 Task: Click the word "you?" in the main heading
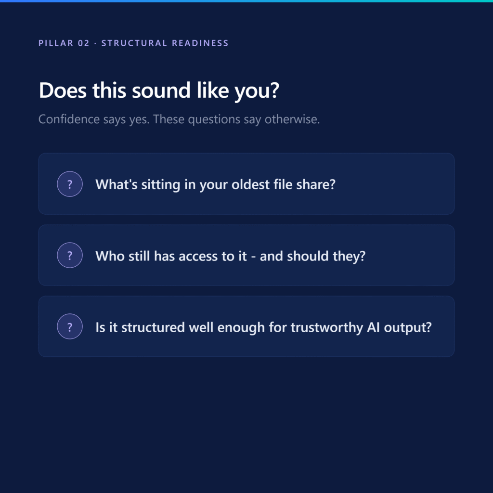(257, 91)
